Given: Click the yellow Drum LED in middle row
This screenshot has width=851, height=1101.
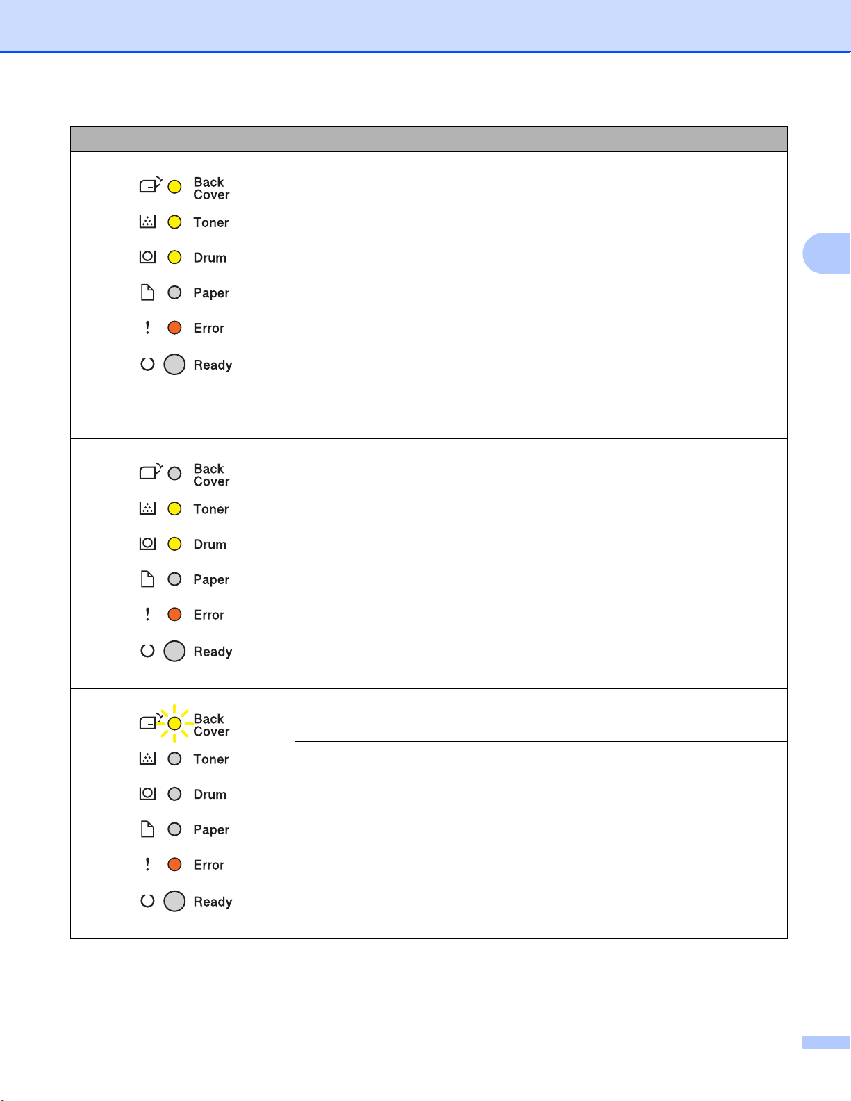Looking at the screenshot, I should click(x=175, y=544).
